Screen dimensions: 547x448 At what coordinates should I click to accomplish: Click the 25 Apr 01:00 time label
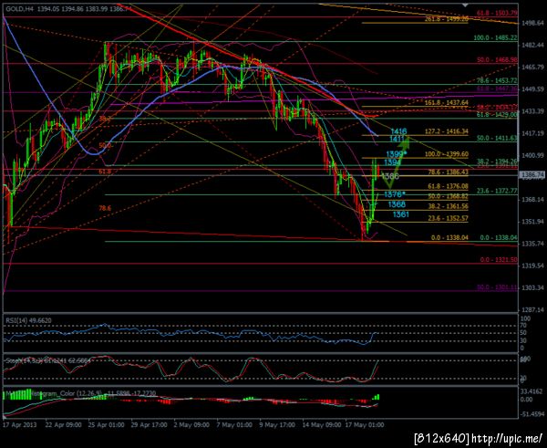tap(106, 425)
